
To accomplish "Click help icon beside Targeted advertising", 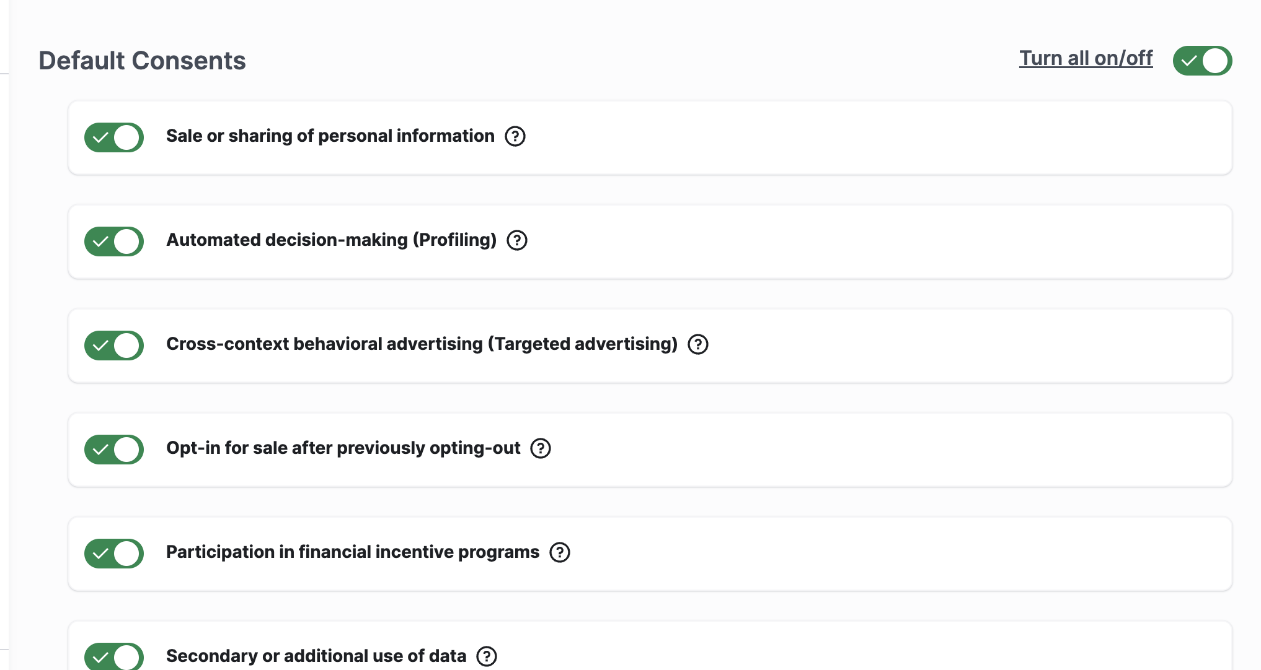I will coord(698,344).
